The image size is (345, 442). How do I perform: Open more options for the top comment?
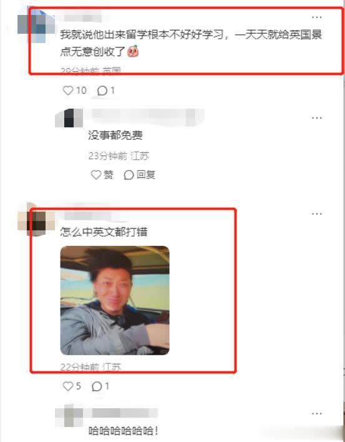(317, 17)
